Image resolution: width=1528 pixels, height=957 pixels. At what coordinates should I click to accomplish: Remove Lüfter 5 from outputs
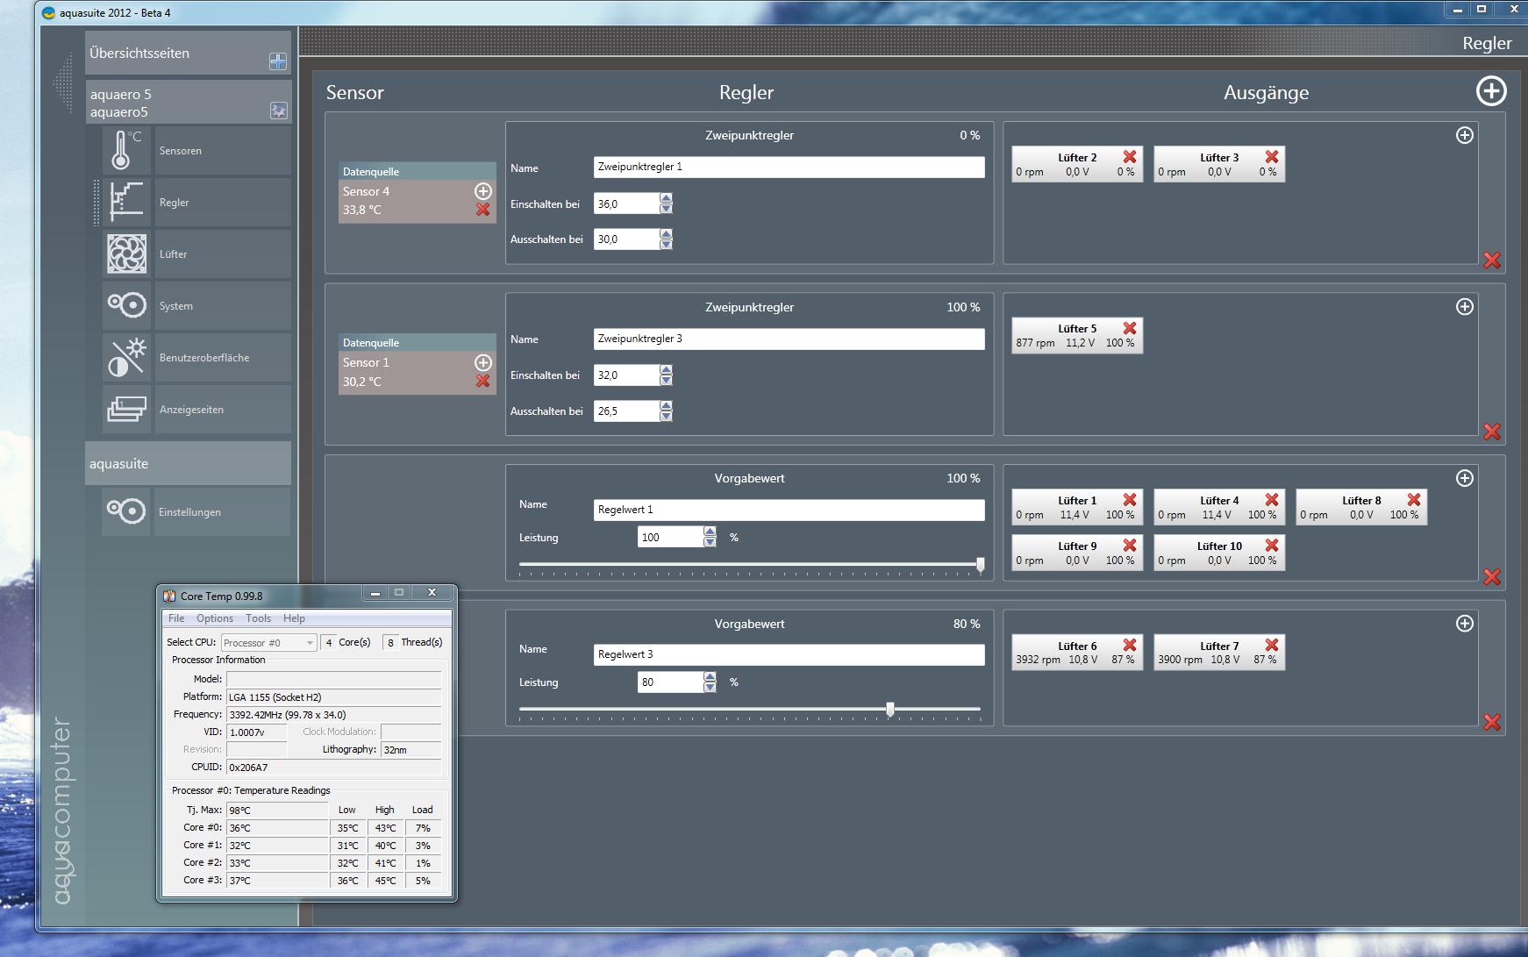click(1129, 328)
